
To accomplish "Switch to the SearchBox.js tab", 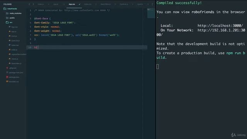I will pyautogui.click(x=105, y=4).
